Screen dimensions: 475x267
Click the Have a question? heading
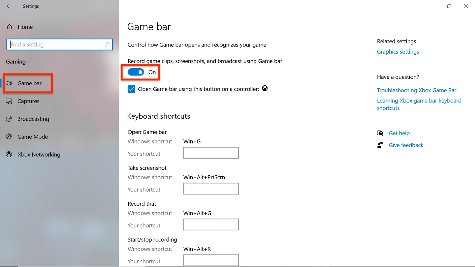pos(398,77)
